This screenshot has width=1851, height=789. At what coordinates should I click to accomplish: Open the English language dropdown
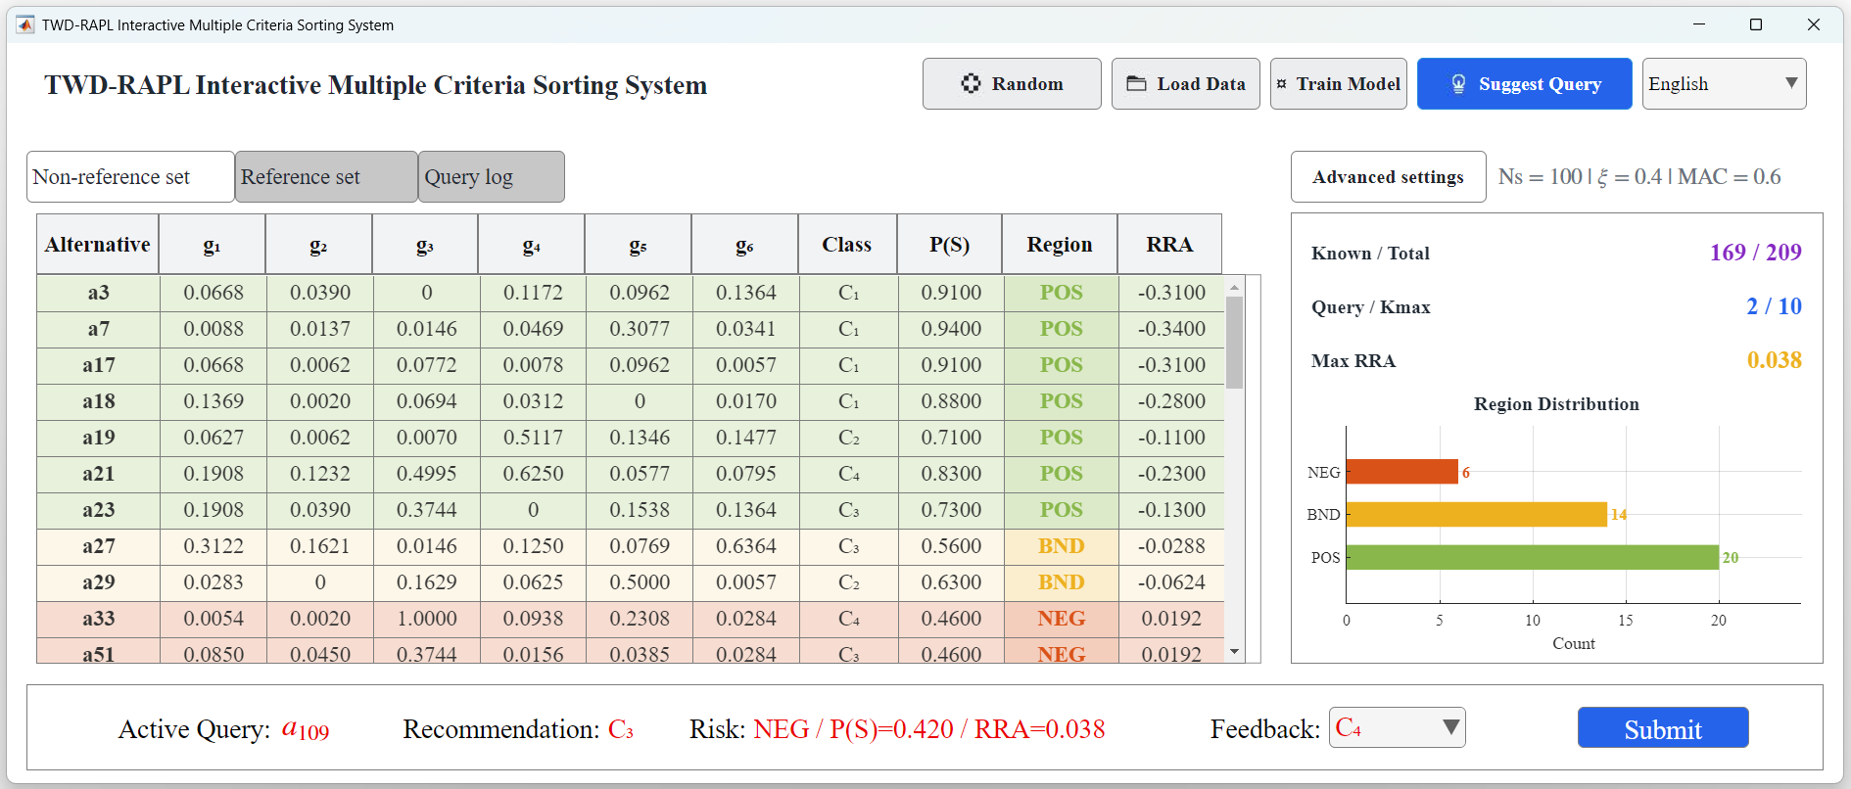tap(1724, 83)
